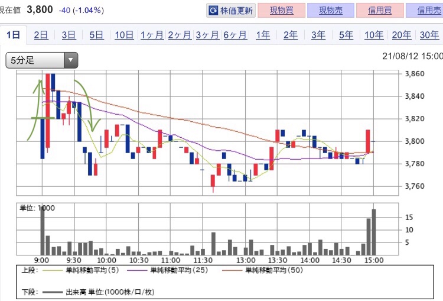Switch to the 10日 chart period
443x301 pixels.
click(124, 35)
